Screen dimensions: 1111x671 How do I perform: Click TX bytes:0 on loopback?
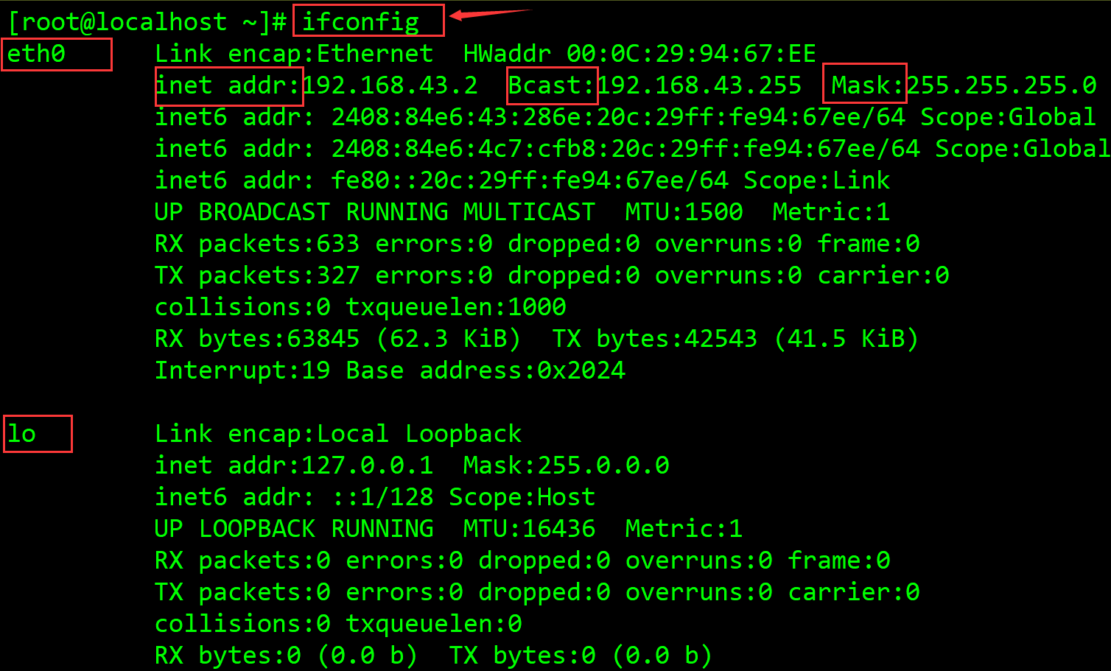point(522,656)
